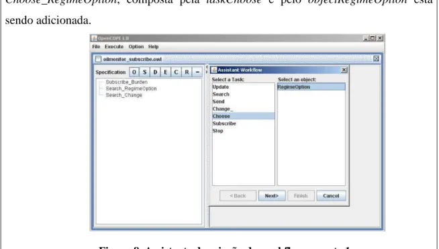Image resolution: width=439 pixels, height=249 pixels.
Task: Open the Help menu
Action: pos(154,46)
